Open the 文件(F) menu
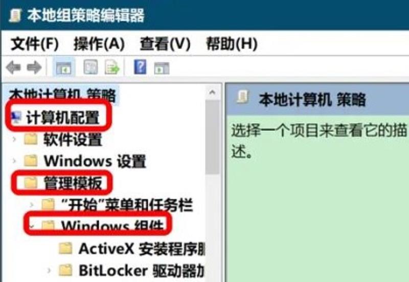Image resolution: width=409 pixels, height=282 pixels. coord(35,43)
